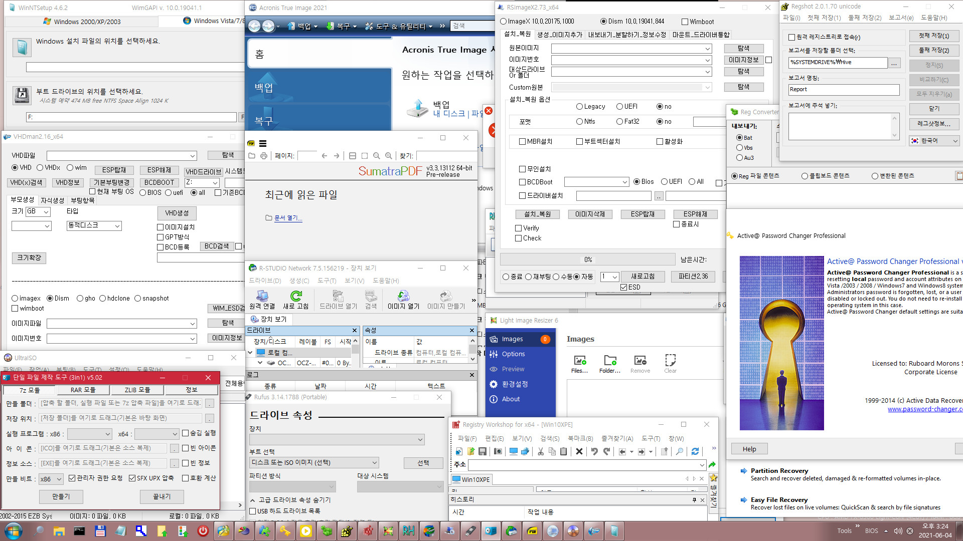Open 원본이미지 dropdown in RSImageX
Screen dimensions: 963x541
[x=707, y=49]
